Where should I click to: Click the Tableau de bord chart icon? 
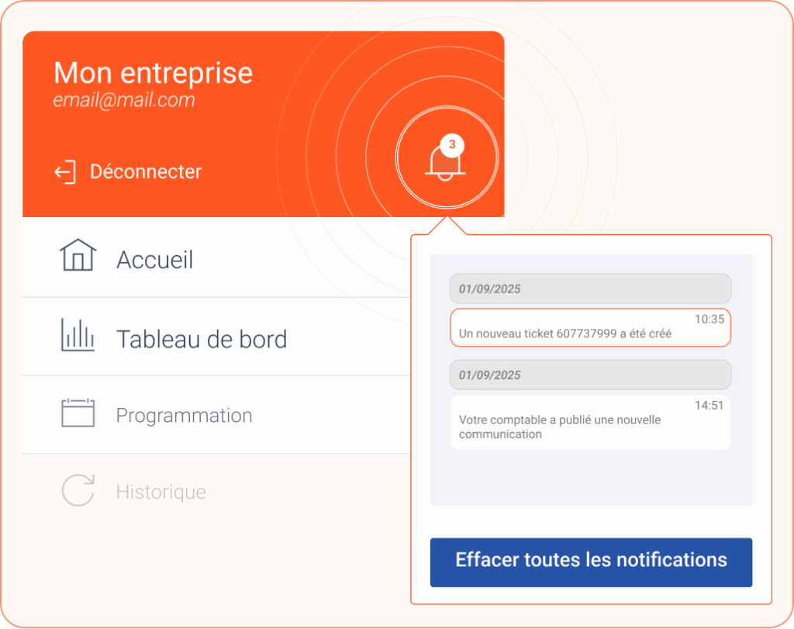tap(78, 335)
